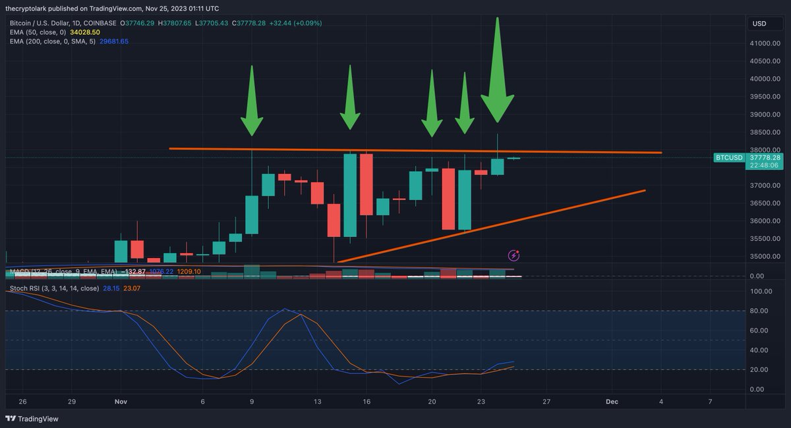Click the 20 date label on time axis
The image size is (791, 428).
[432, 401]
